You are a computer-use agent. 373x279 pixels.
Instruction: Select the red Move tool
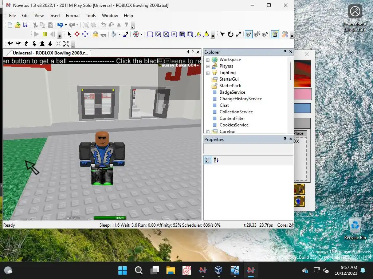(x=77, y=34)
